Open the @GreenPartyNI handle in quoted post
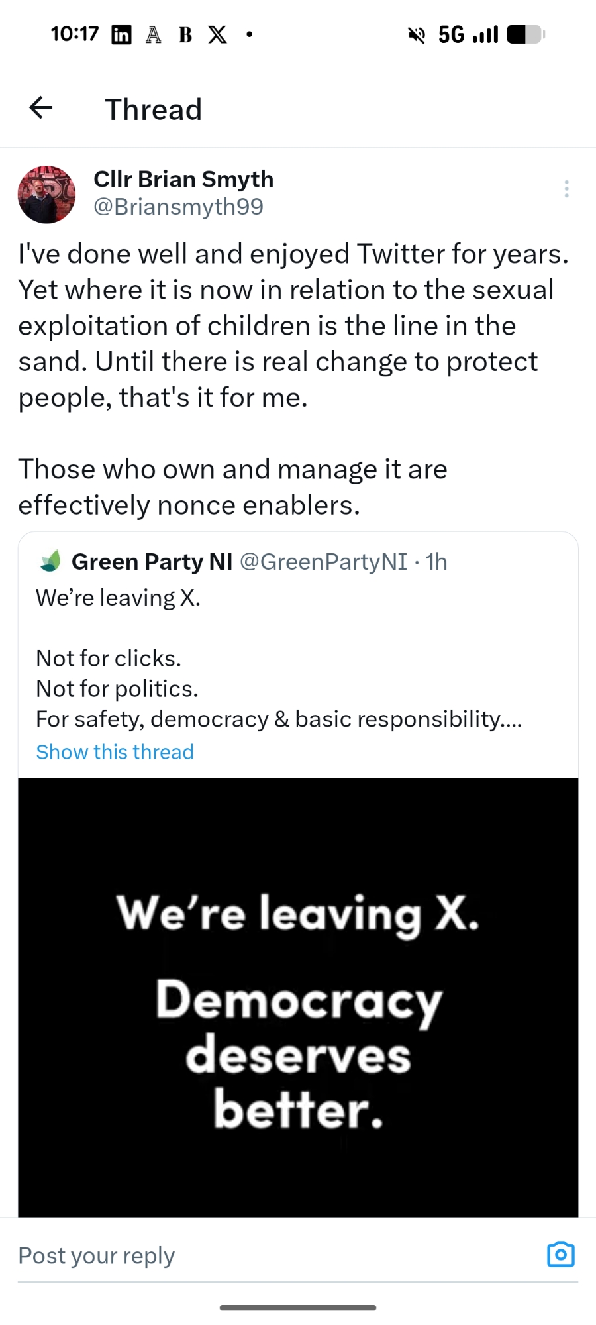596x1325 pixels. (x=323, y=562)
